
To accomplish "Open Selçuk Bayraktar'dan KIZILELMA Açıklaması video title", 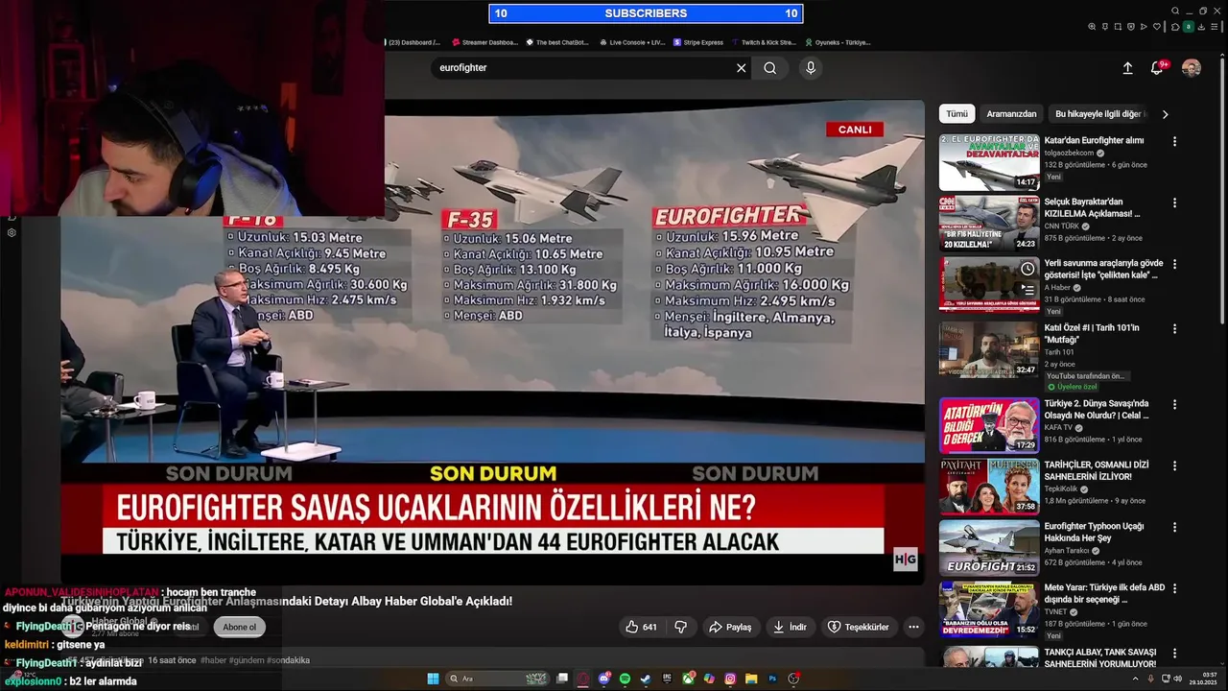I will click(x=1092, y=207).
